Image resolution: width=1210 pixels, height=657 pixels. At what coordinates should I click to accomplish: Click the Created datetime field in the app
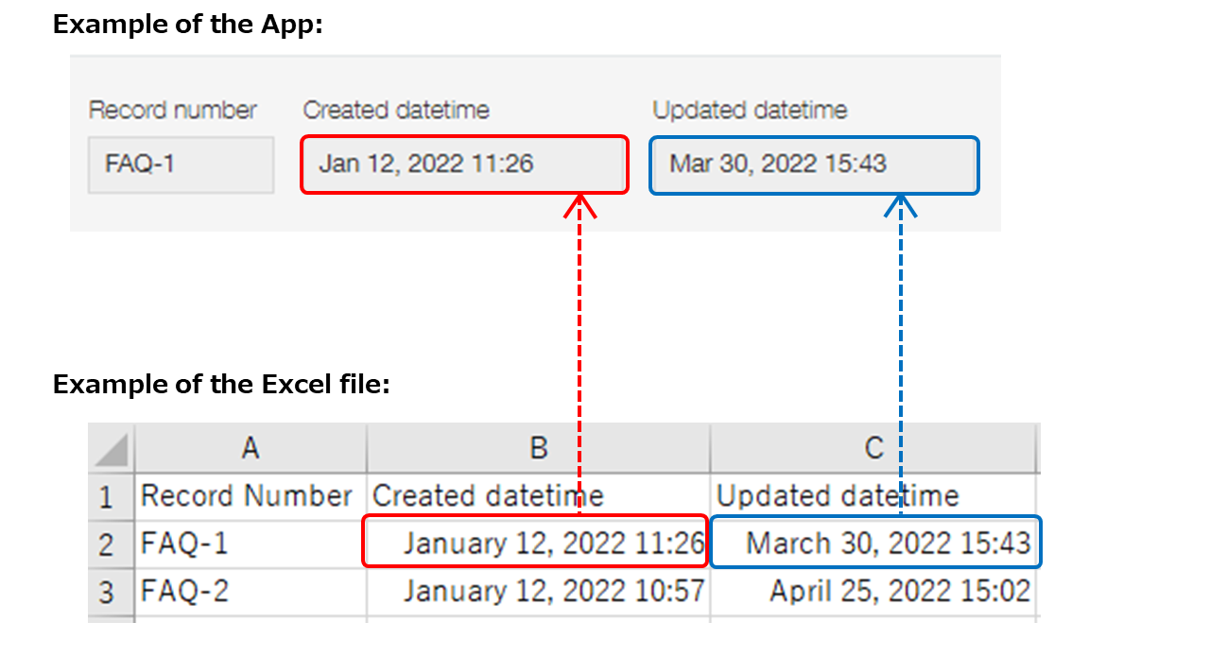(463, 164)
